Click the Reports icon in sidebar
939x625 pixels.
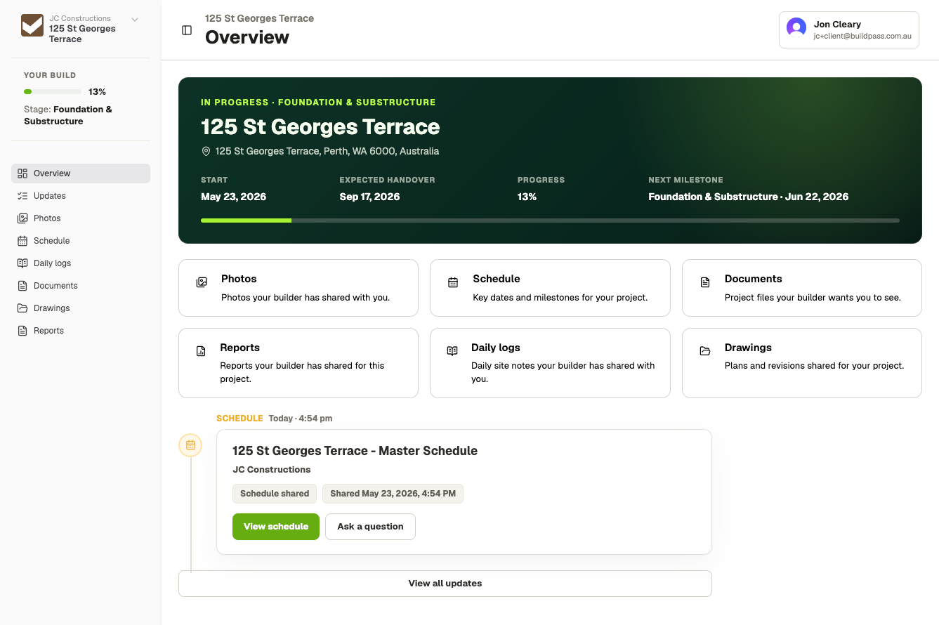coord(22,331)
